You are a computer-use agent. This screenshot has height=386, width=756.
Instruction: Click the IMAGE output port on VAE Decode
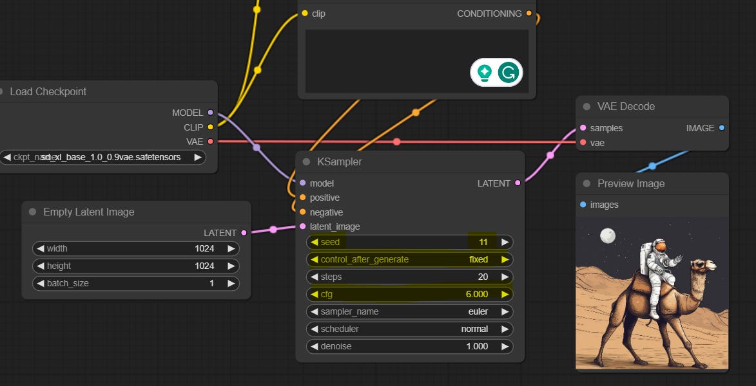[722, 128]
